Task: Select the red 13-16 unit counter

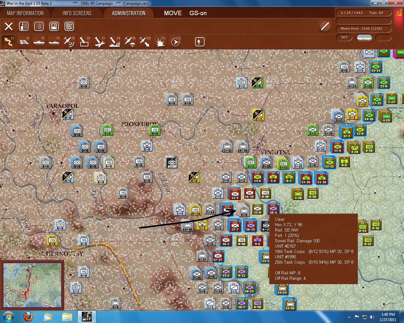Action: point(306,178)
